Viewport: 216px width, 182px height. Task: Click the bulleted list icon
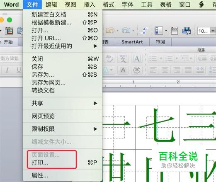click(153, 58)
